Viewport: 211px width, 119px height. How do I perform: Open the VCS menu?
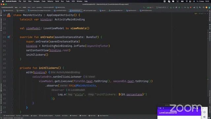73,1
